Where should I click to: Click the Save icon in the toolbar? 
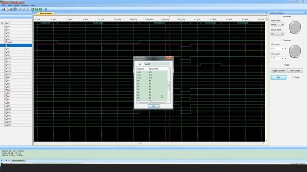(3, 9)
